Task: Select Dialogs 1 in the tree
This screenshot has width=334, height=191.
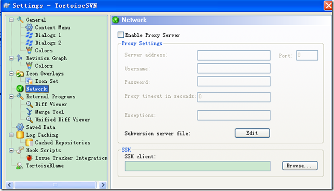Action: [x=48, y=35]
